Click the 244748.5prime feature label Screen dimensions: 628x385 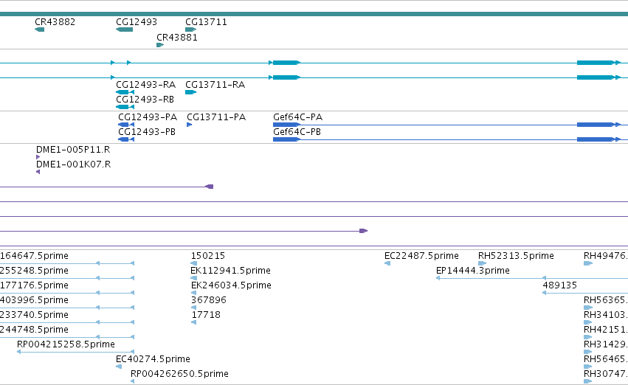(x=34, y=330)
